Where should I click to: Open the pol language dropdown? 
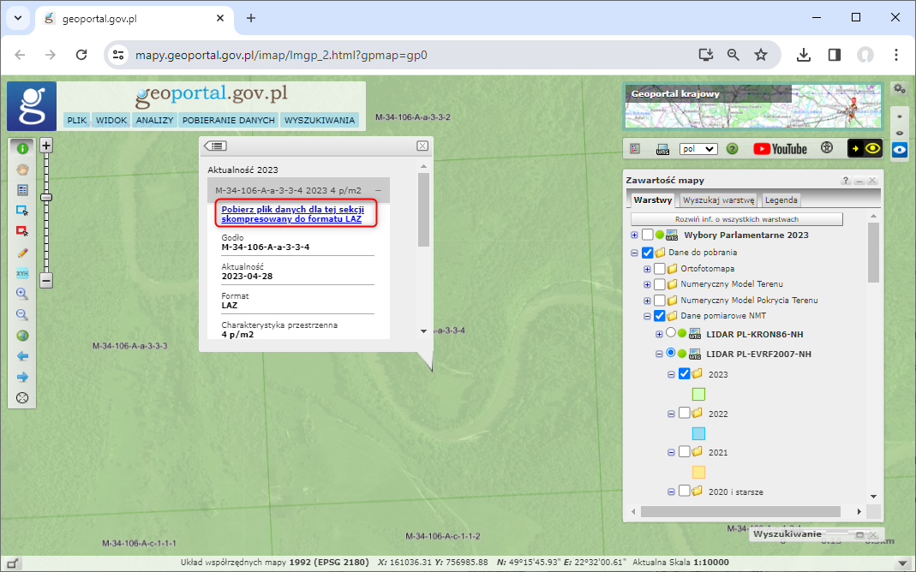pyautogui.click(x=697, y=149)
